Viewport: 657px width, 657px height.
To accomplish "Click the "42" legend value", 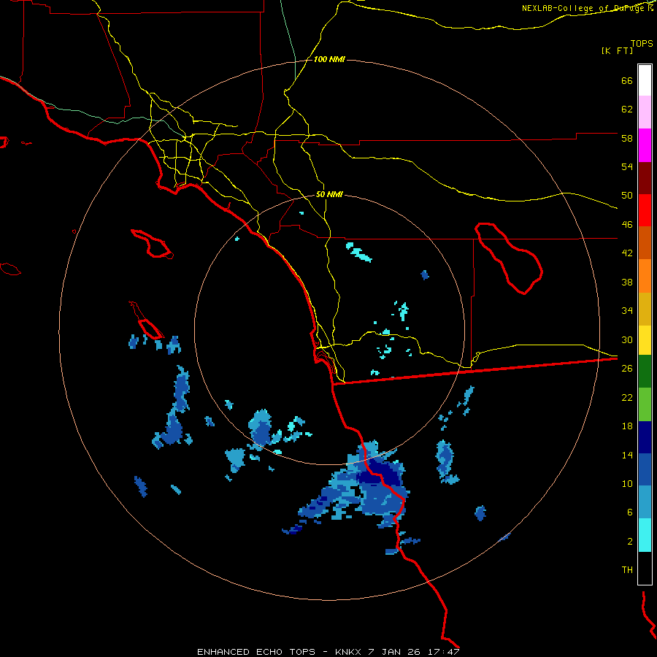I will click(627, 253).
